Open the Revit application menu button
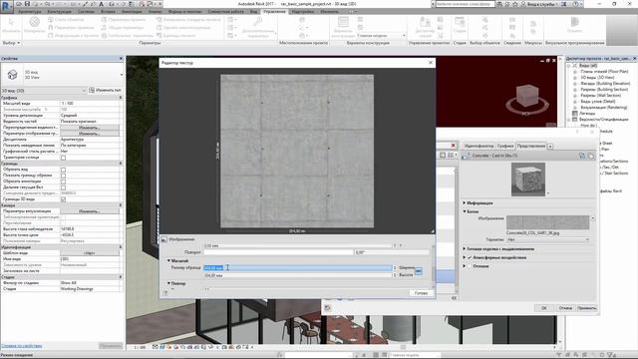The height and width of the screenshot is (359, 638). pos(7,7)
